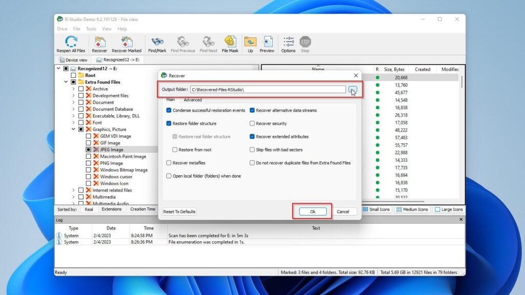This screenshot has width=525, height=295.
Task: Click the Font file type icon
Action: [x=89, y=122]
